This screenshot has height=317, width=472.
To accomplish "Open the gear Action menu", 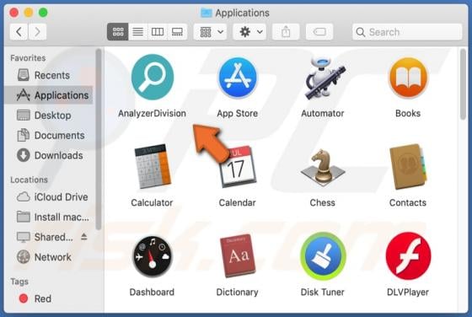I will 249,31.
